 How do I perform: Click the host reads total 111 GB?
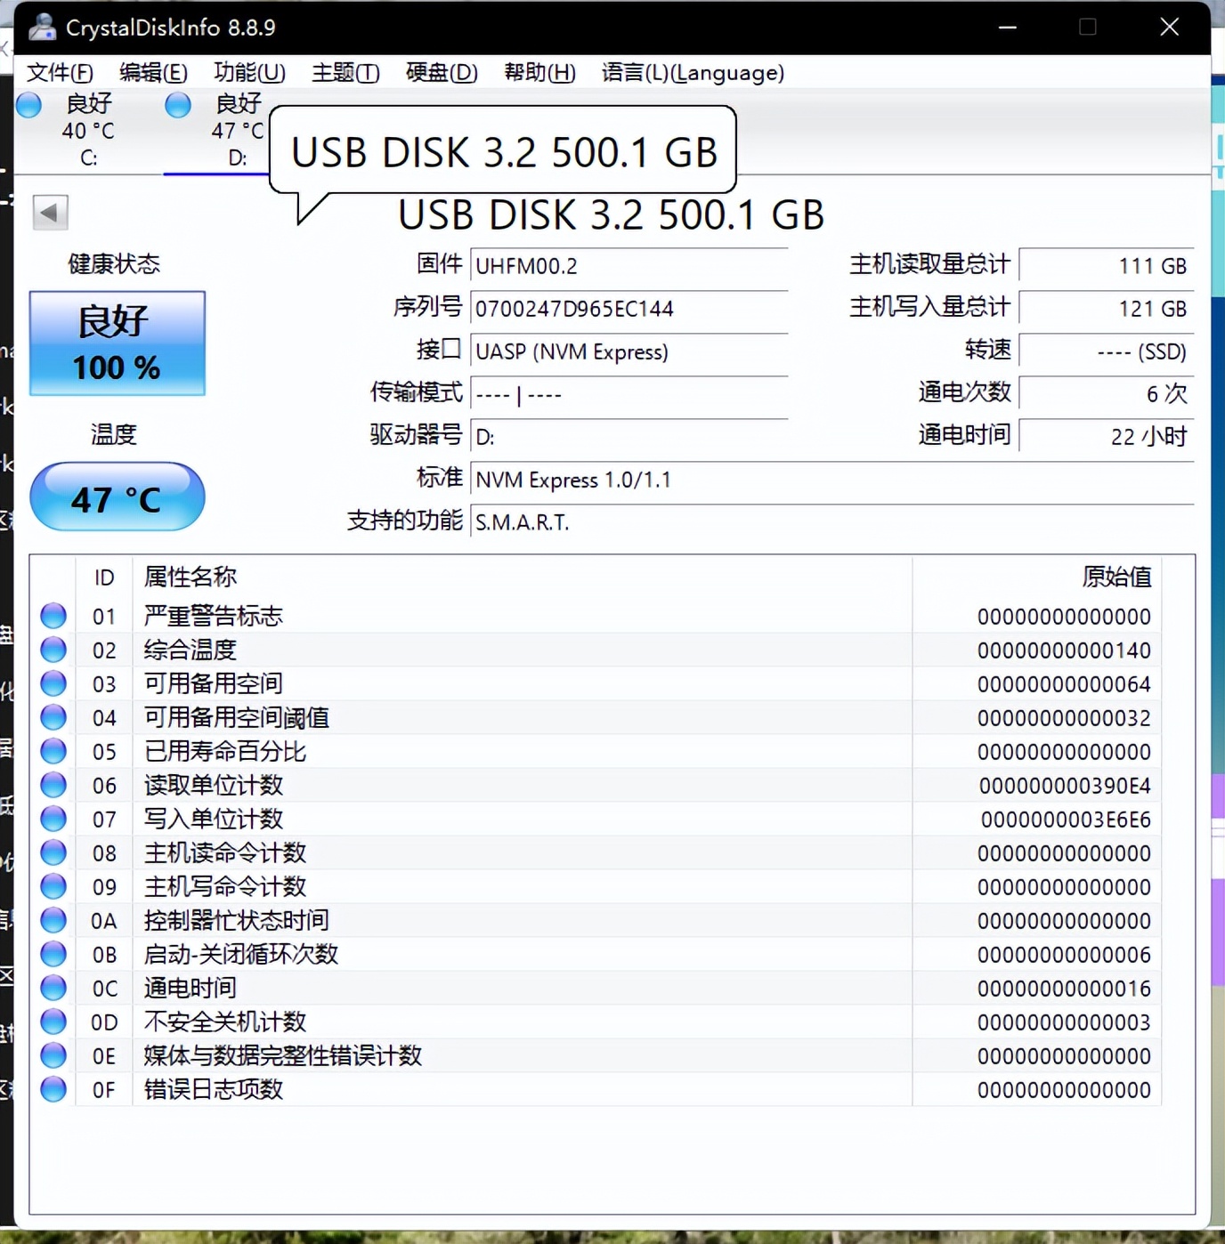[1106, 266]
